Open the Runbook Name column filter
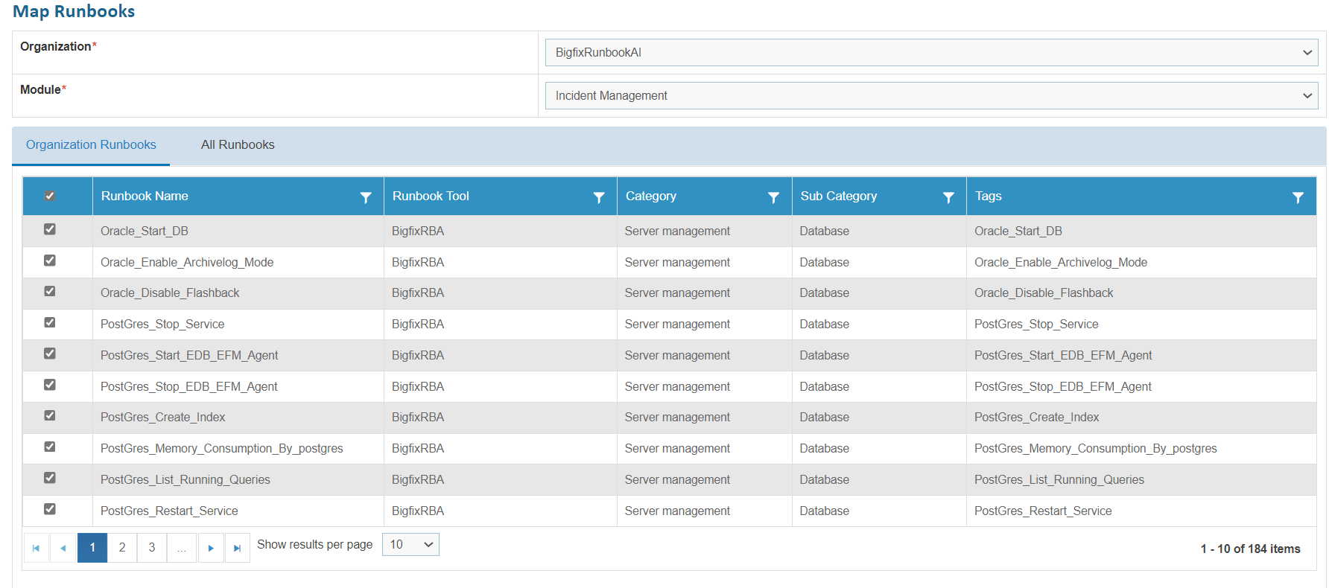The image size is (1329, 588). click(x=366, y=197)
